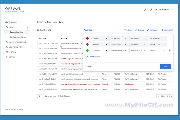
Task: Open the All workflows dropdown
Action: click(158, 38)
